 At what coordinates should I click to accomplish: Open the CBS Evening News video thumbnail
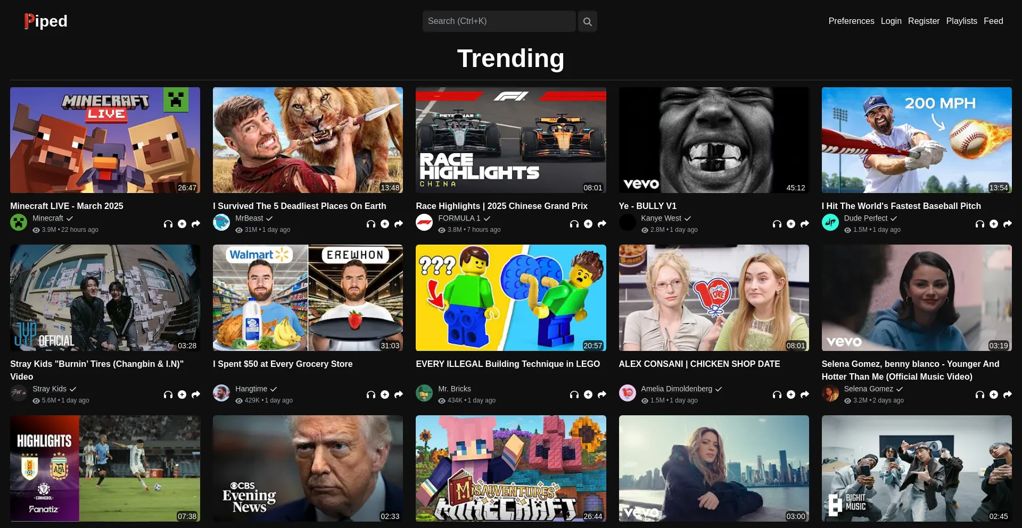click(308, 468)
